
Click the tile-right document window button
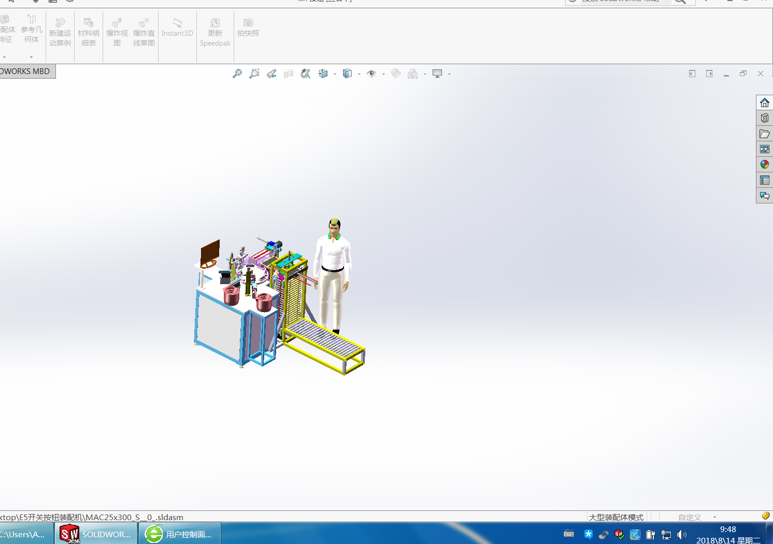tap(709, 74)
